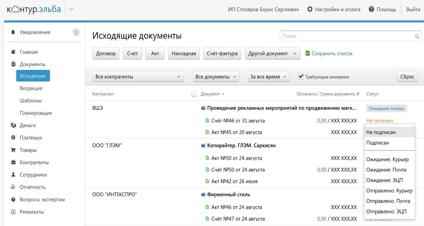Open the "Другой документ" dropdown button
The image size is (424, 226).
(x=272, y=54)
